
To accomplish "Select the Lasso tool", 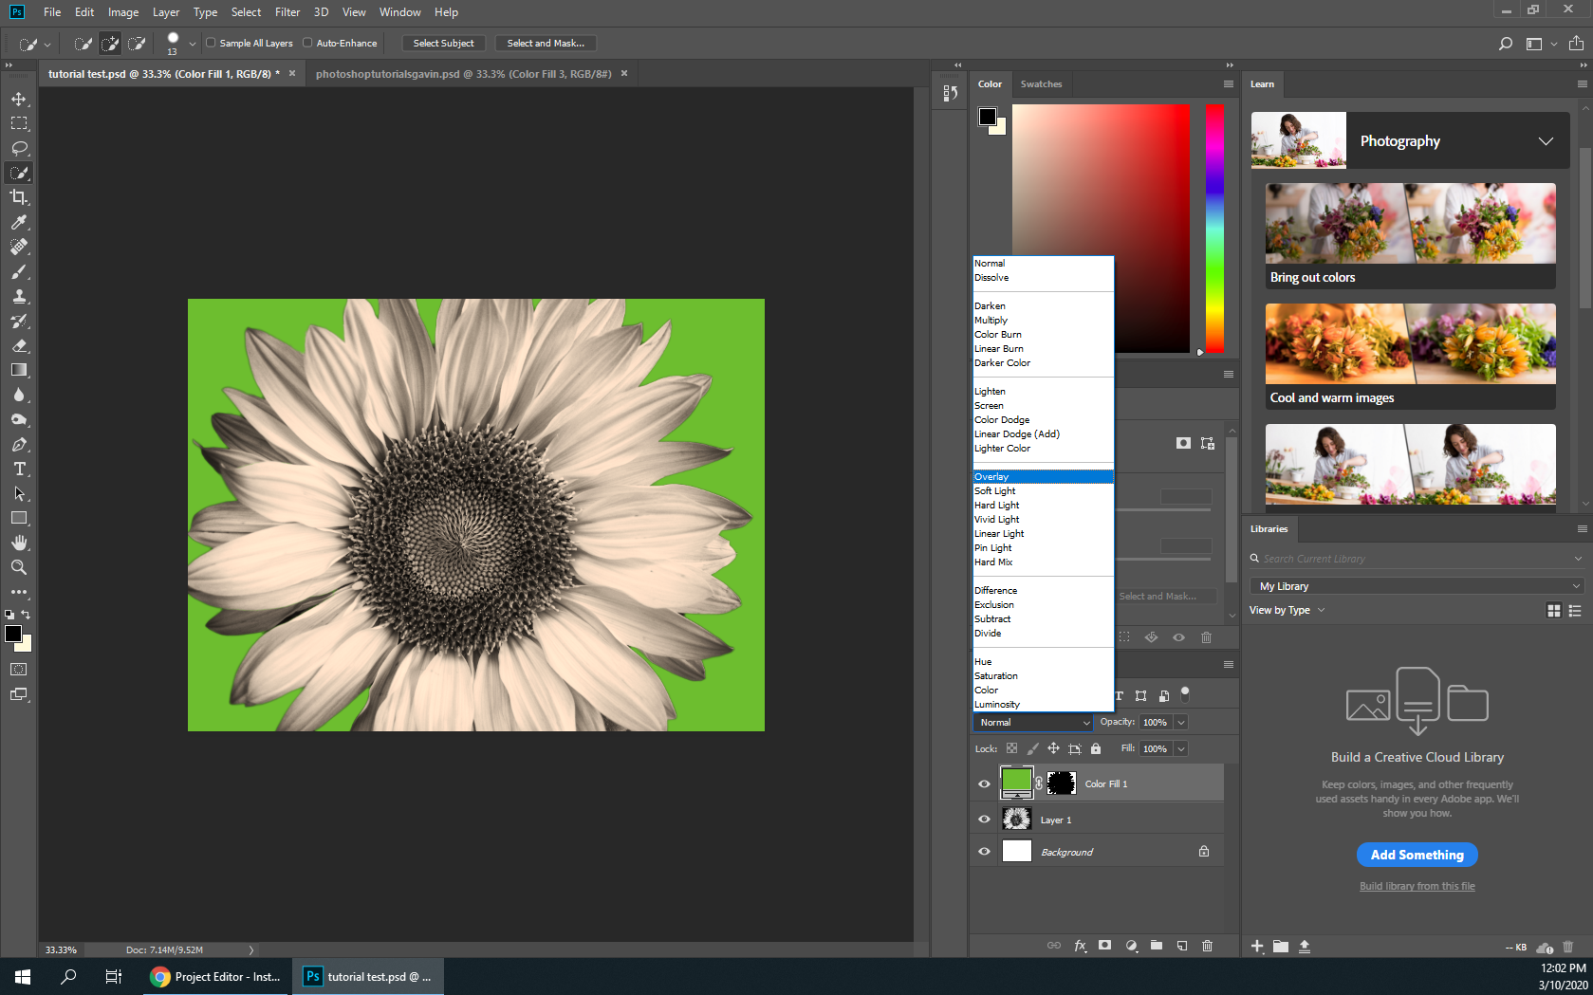I will pyautogui.click(x=19, y=148).
